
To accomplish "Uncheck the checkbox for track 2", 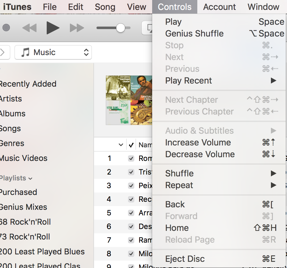I will click(x=131, y=172).
